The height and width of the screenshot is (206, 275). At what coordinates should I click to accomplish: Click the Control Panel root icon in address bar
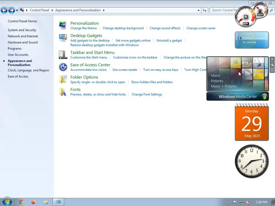pyautogui.click(x=22, y=10)
